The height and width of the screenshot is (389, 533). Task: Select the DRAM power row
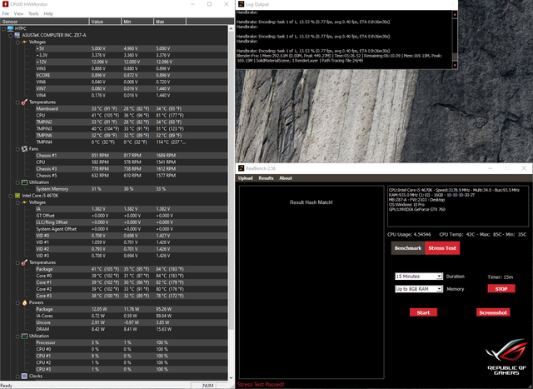[132, 329]
